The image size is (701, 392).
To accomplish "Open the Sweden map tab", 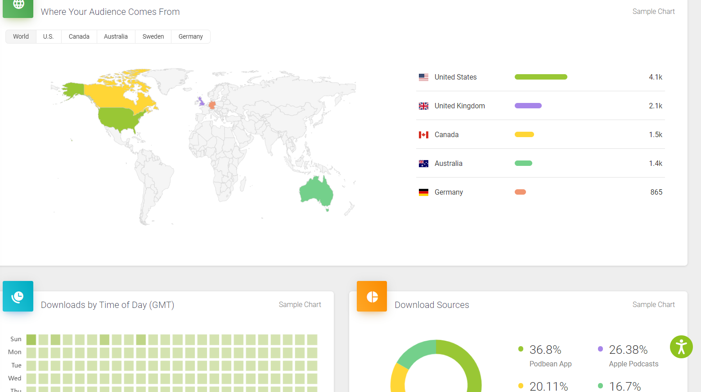I will [153, 36].
